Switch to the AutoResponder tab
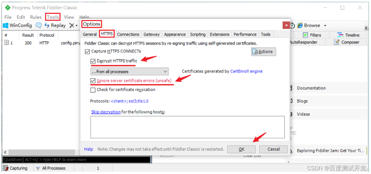Screen dimensions: 371x174 click(303, 42)
